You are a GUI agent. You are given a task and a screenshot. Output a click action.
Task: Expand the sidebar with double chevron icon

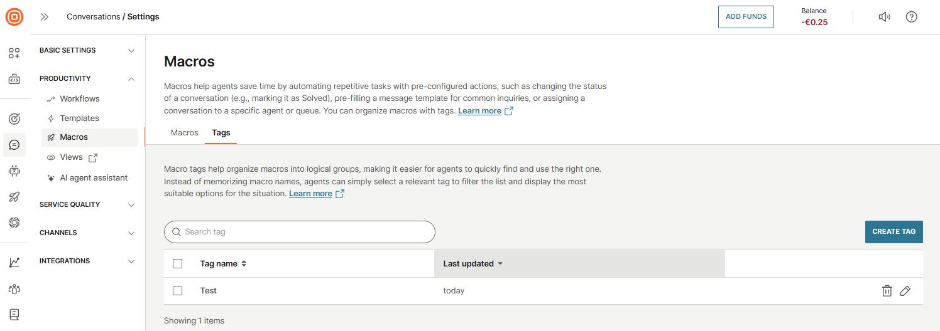(x=45, y=17)
